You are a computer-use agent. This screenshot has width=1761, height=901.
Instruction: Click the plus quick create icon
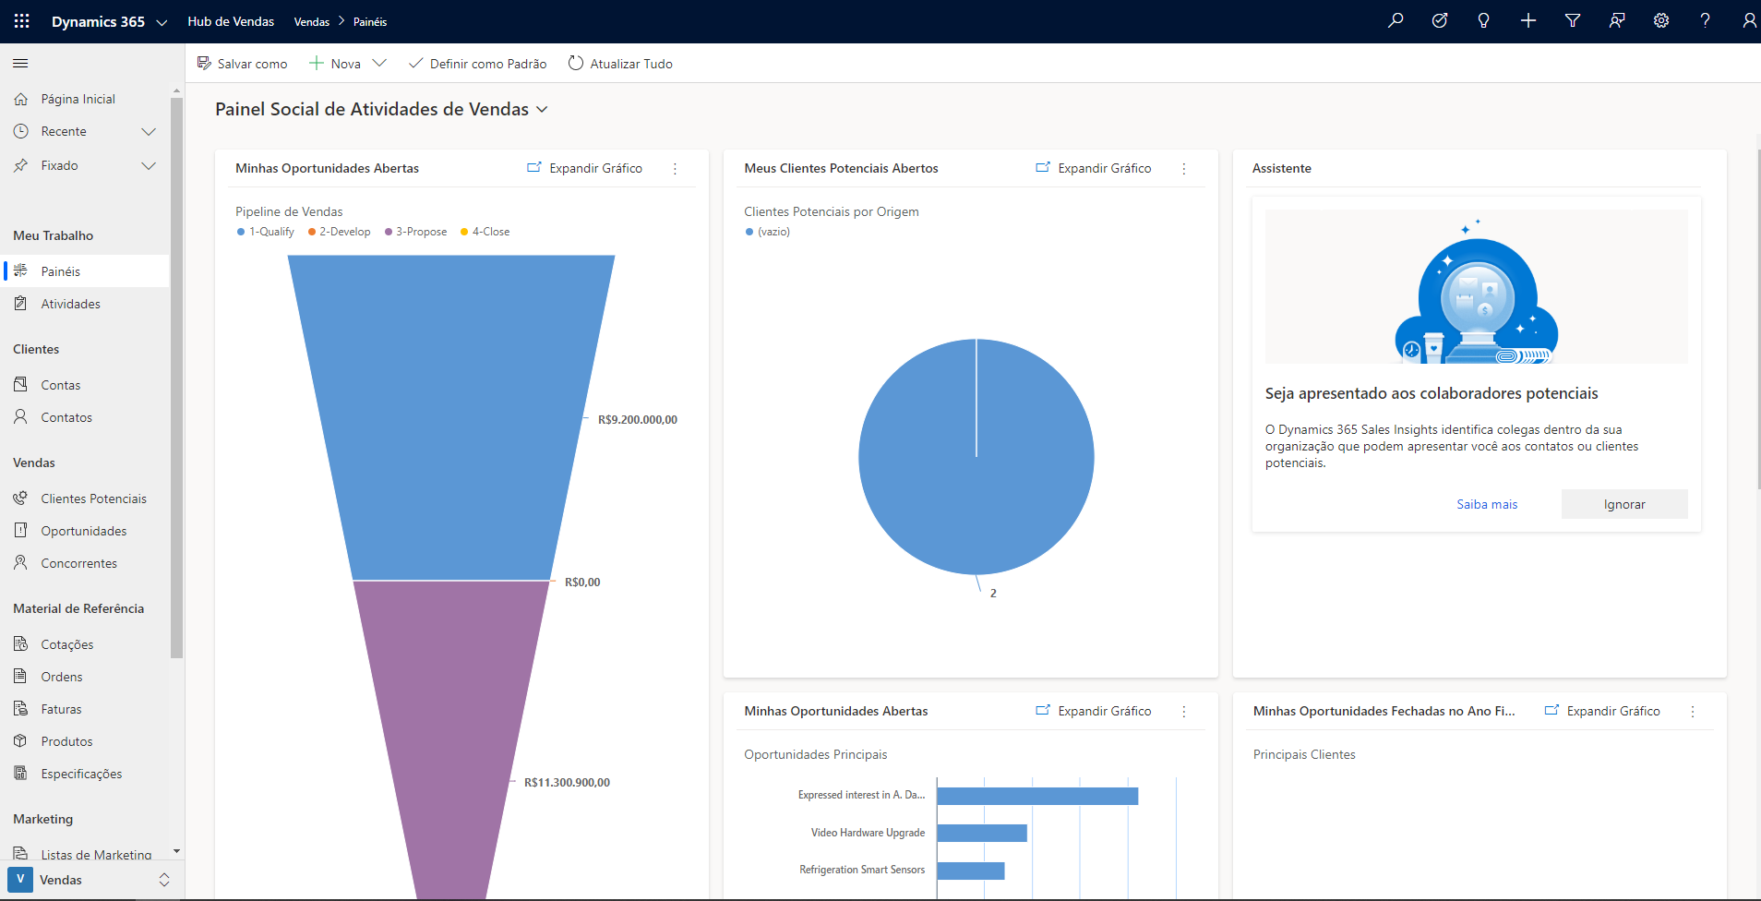tap(1528, 20)
